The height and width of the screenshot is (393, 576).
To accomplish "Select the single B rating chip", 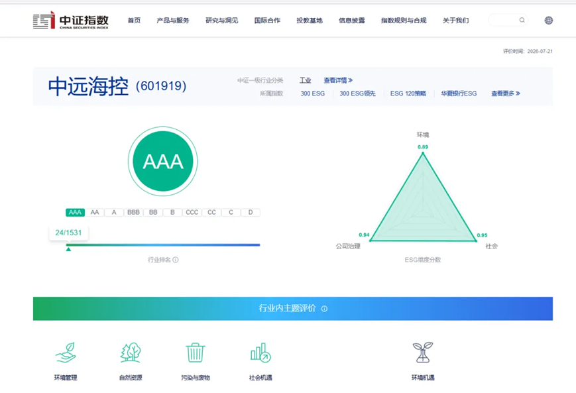I will pyautogui.click(x=172, y=212).
